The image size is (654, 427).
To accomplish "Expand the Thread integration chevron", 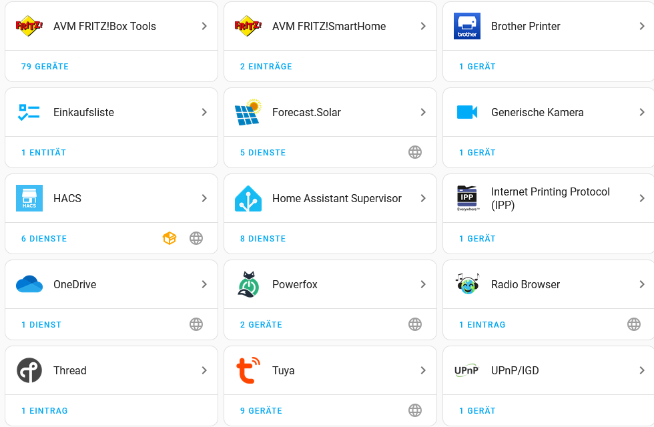I will (204, 370).
